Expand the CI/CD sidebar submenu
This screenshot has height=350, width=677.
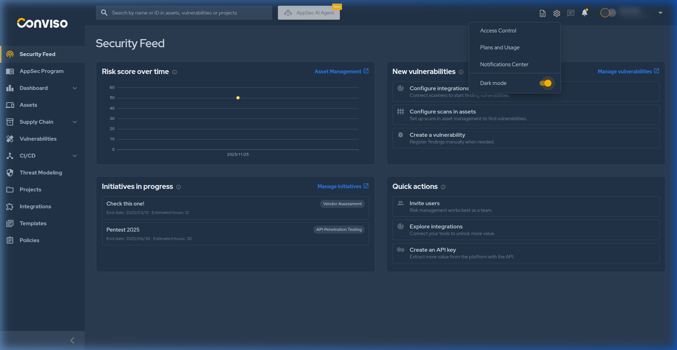75,156
